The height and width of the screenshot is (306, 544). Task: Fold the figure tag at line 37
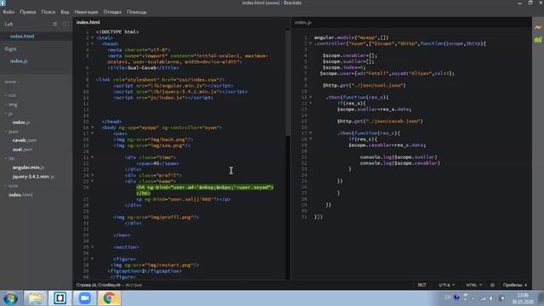pos(93,258)
